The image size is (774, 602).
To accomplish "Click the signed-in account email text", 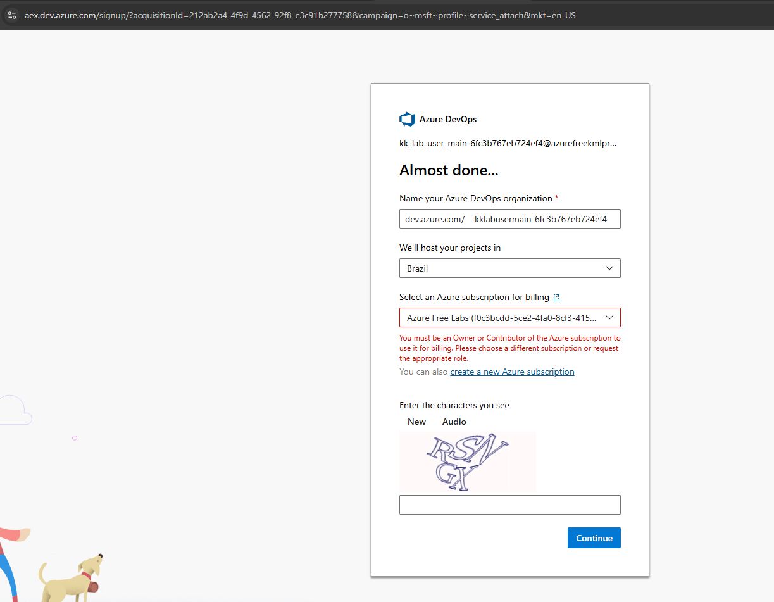I will 508,144.
